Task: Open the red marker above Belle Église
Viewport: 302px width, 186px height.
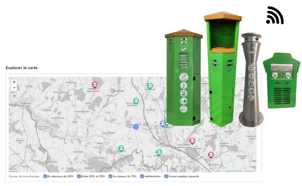Action: pyautogui.click(x=211, y=155)
